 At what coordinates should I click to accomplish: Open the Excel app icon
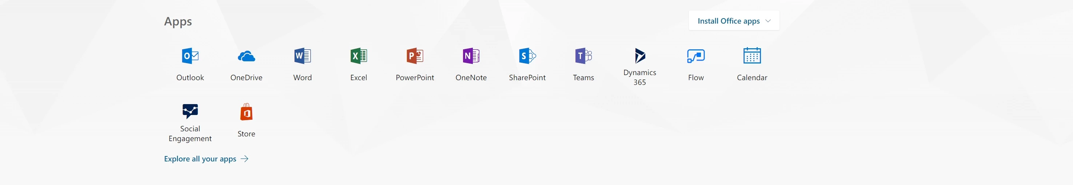point(359,56)
